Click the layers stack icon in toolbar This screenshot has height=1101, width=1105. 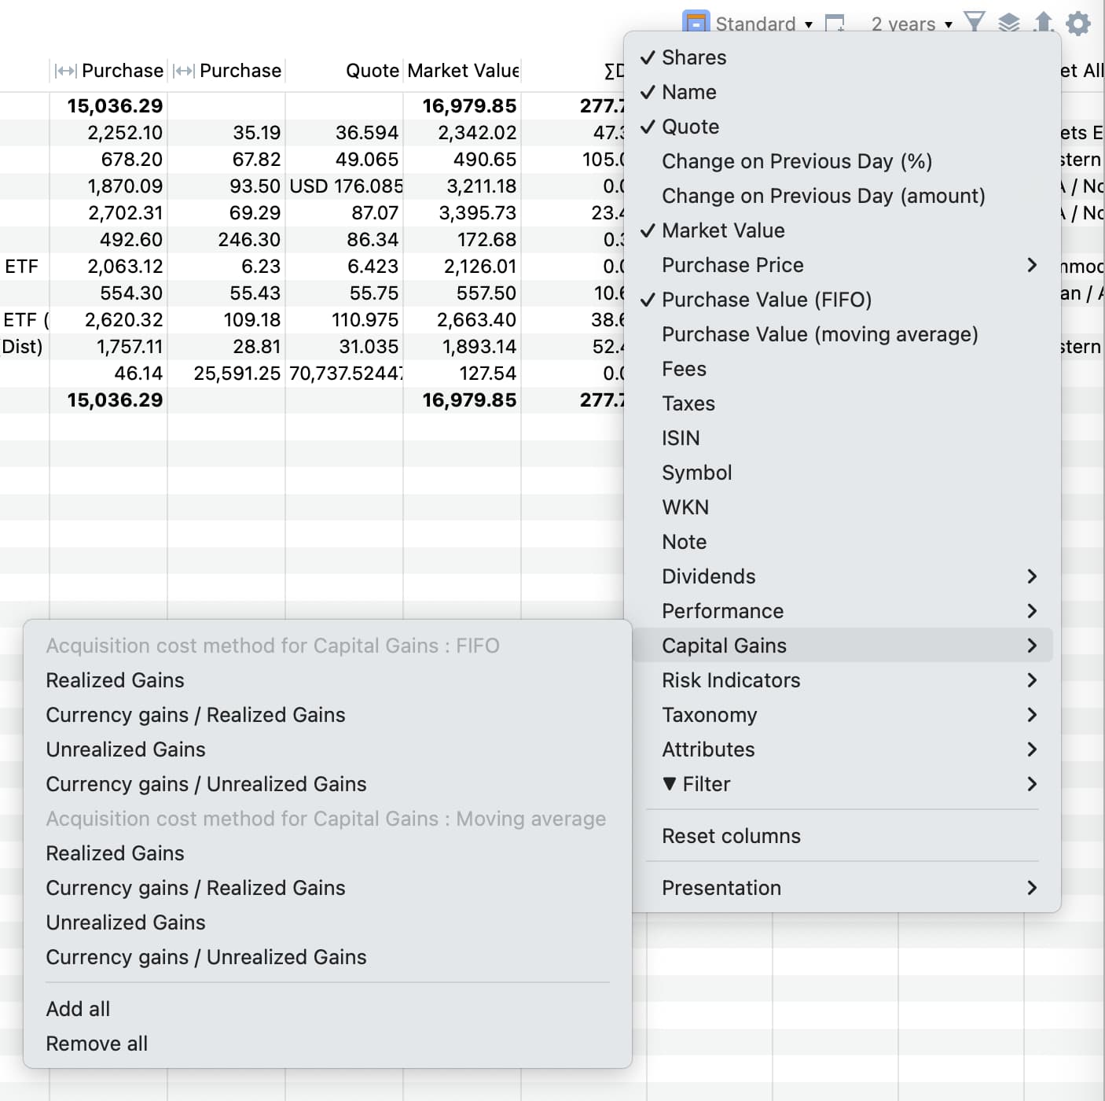pyautogui.click(x=1009, y=22)
